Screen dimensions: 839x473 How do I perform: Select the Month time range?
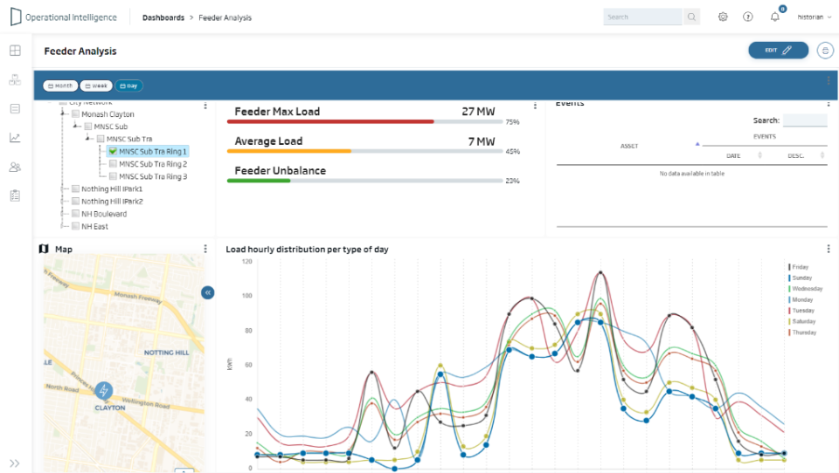pos(60,86)
